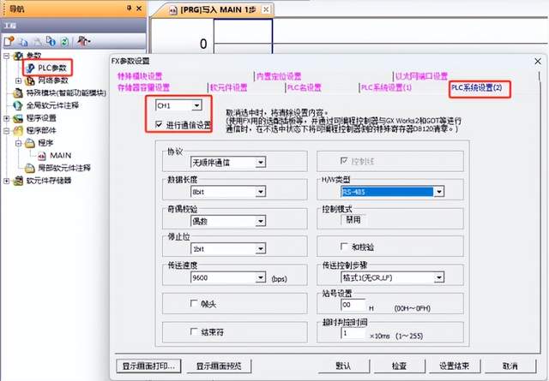Switch to the PLC系统设置(1) tab
Viewport: 549px width, 381px height.
pyautogui.click(x=385, y=87)
